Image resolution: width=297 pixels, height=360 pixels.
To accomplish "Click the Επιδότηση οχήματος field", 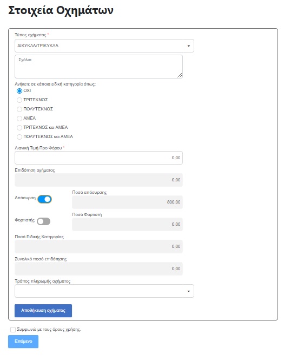I will coord(98,180).
